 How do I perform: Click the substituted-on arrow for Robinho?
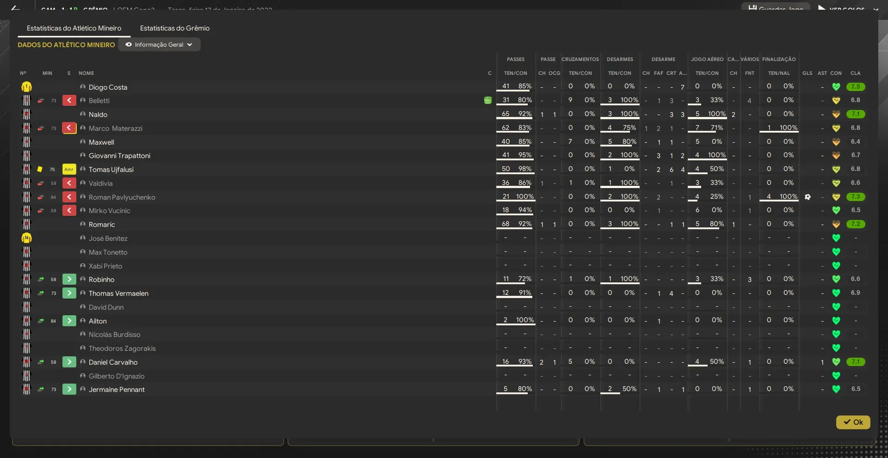point(69,279)
